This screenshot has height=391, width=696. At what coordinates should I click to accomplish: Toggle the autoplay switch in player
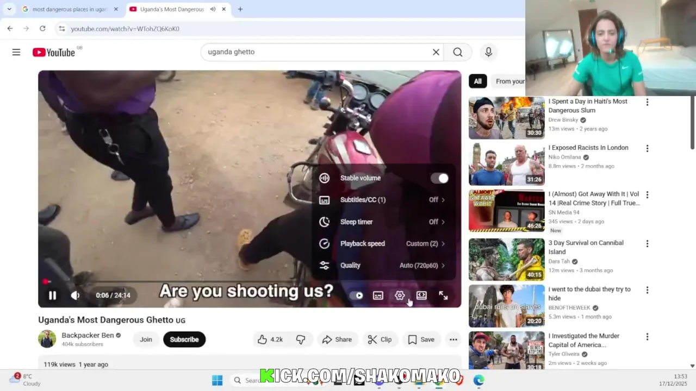[357, 295]
